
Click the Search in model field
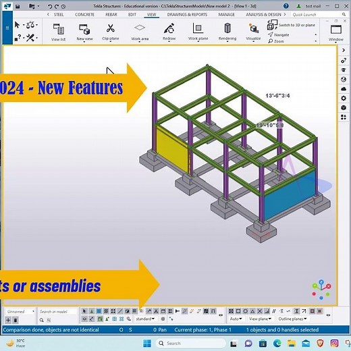[57, 312]
